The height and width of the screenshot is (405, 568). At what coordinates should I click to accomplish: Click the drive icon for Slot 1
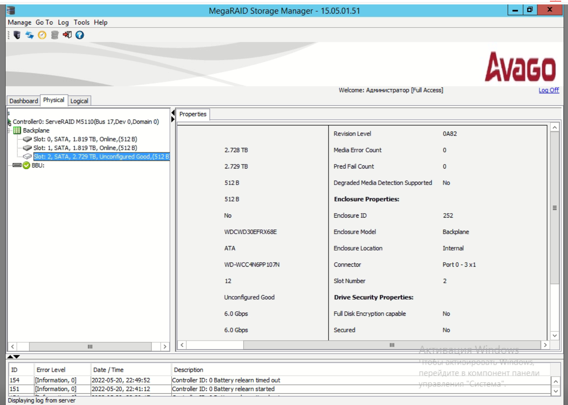pyautogui.click(x=27, y=148)
